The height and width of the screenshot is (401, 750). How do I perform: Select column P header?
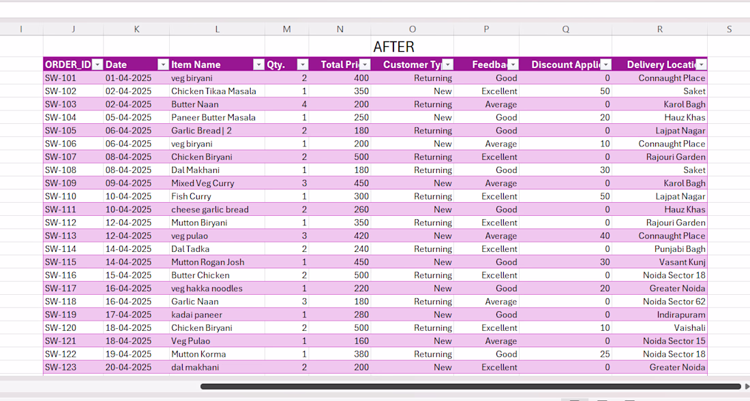(x=486, y=29)
